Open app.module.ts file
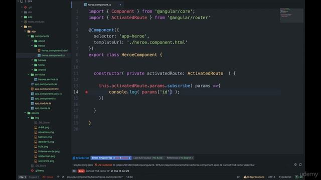 [43, 103]
